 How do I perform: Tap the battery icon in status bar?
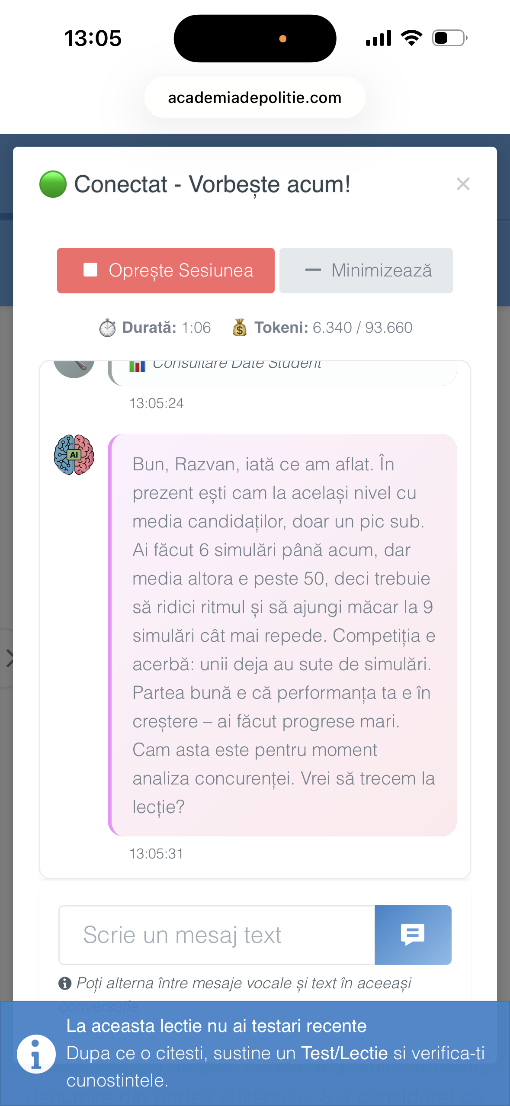[x=449, y=38]
